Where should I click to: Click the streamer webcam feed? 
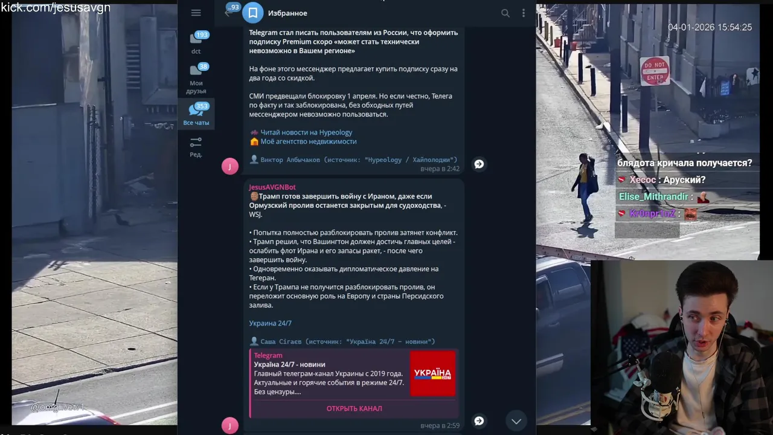682,347
